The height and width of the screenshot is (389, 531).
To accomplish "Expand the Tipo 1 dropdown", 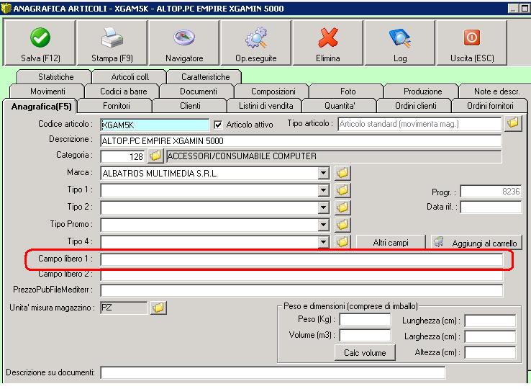I will click(323, 190).
